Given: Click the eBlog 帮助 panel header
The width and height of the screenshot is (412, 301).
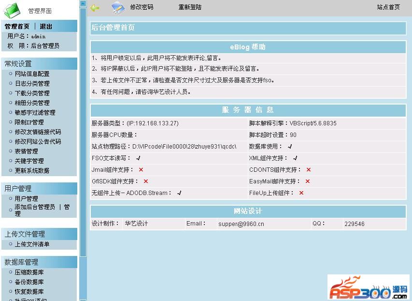Looking at the screenshot, I should (248, 47).
